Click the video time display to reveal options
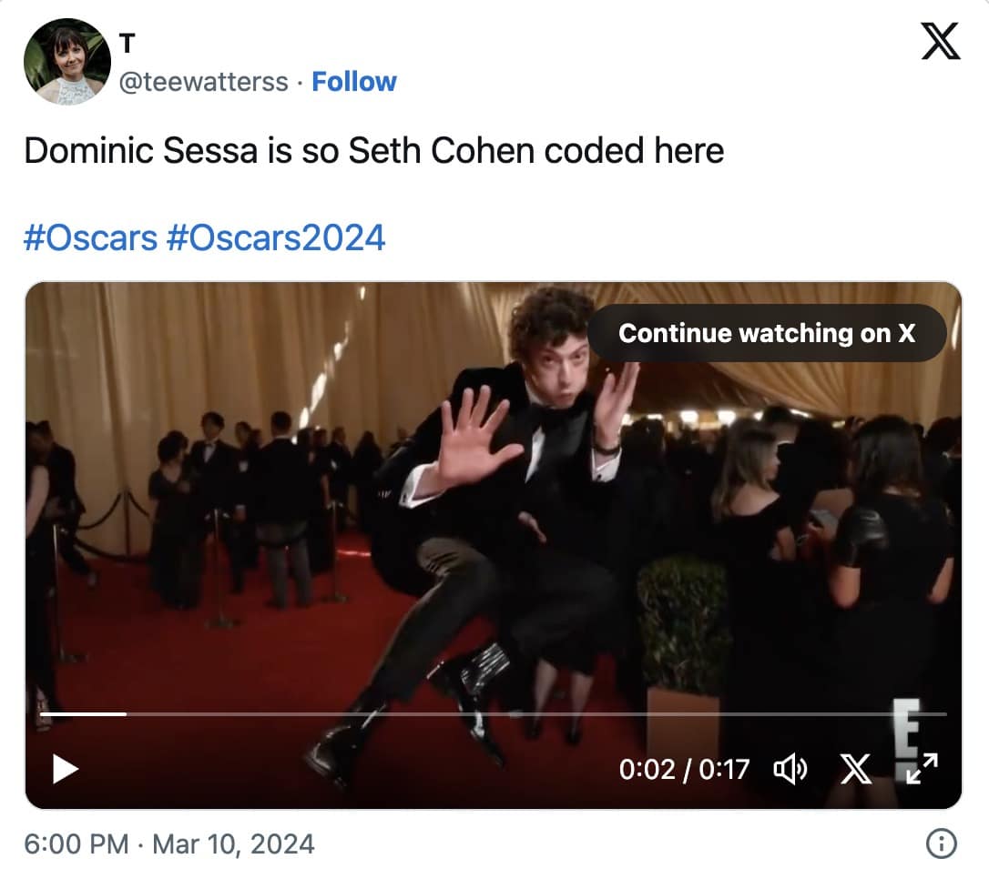This screenshot has height=879, width=989. pyautogui.click(x=685, y=769)
